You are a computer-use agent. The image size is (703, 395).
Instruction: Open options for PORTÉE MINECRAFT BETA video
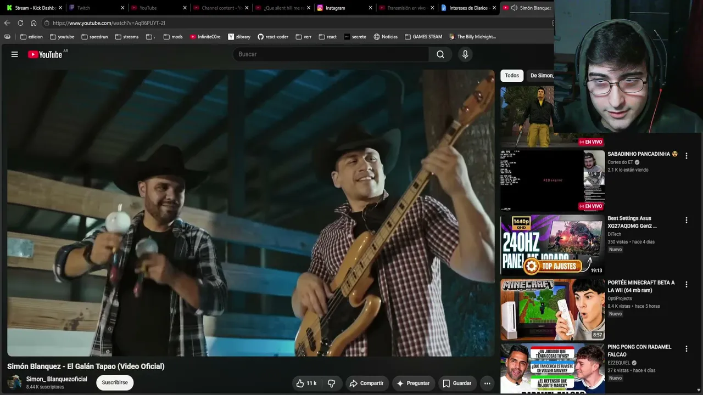(x=686, y=284)
